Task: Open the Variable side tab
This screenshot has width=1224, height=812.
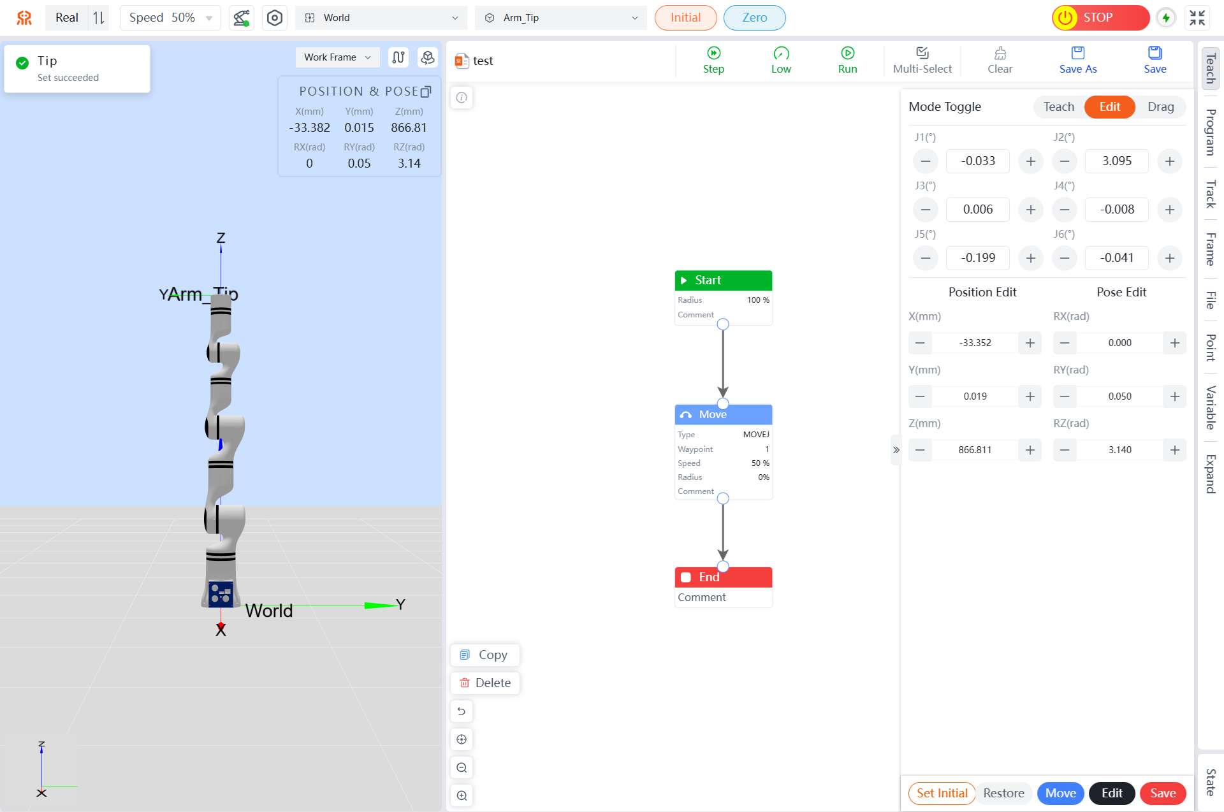Action: pyautogui.click(x=1210, y=407)
